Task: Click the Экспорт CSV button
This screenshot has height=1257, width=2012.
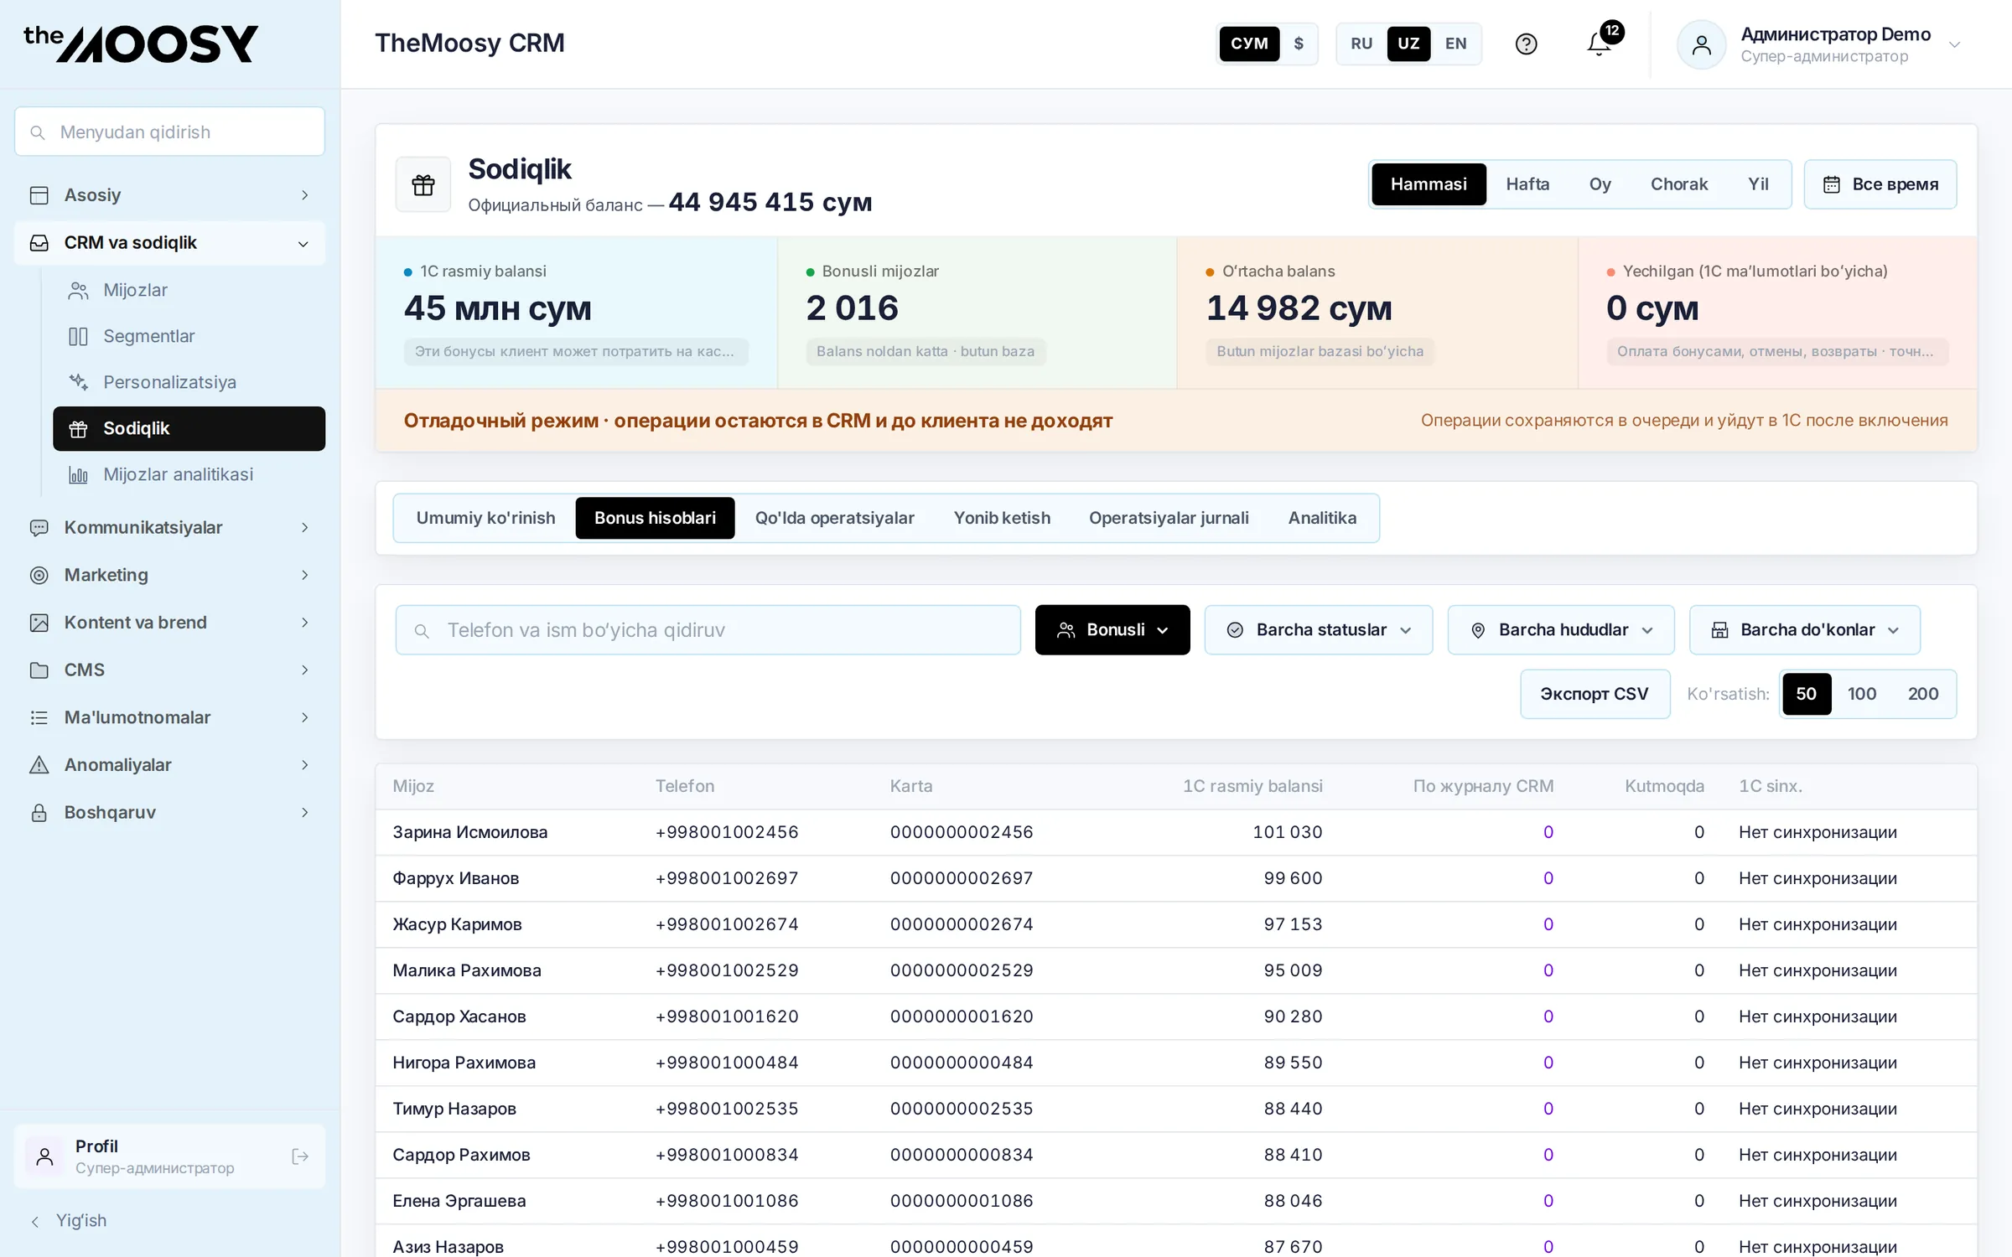Action: (x=1595, y=694)
